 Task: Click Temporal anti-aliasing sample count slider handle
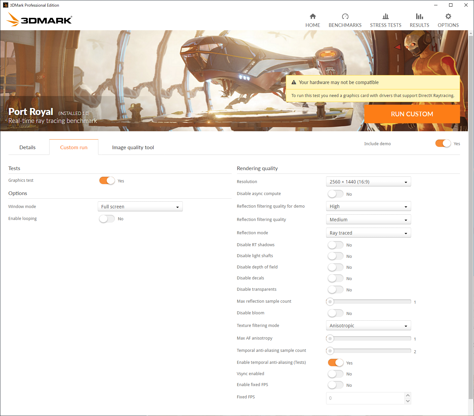[x=330, y=351]
